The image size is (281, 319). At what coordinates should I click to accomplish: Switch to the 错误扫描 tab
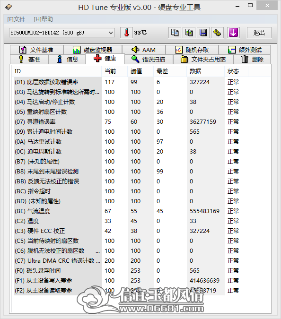[149, 60]
